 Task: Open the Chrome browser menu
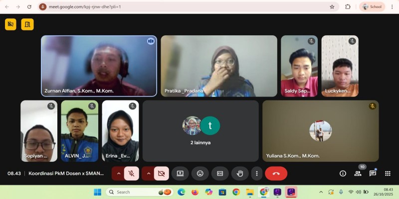(x=392, y=6)
